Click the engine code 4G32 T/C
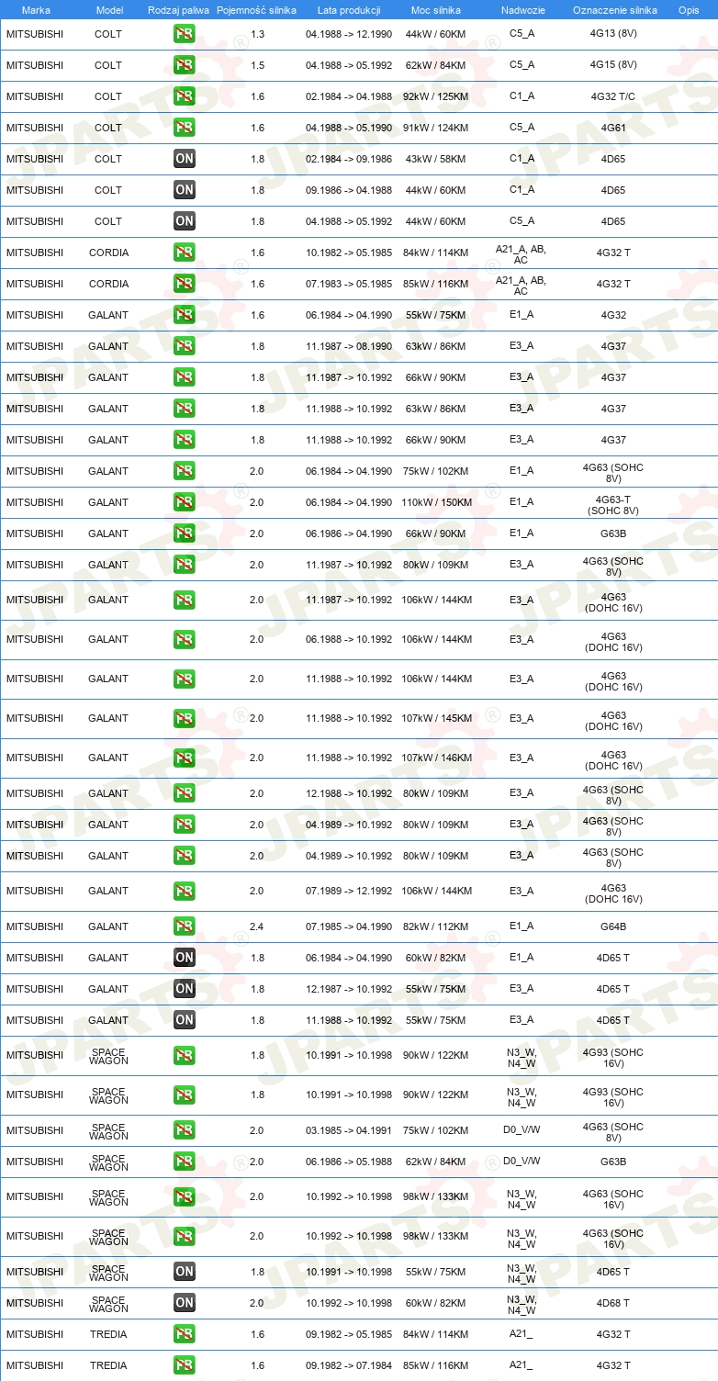The width and height of the screenshot is (718, 1381). coord(613,96)
